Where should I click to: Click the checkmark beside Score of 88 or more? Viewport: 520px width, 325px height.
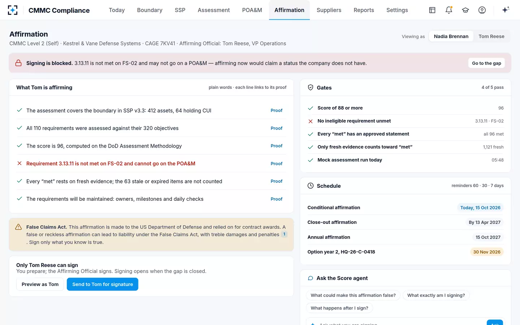point(311,108)
